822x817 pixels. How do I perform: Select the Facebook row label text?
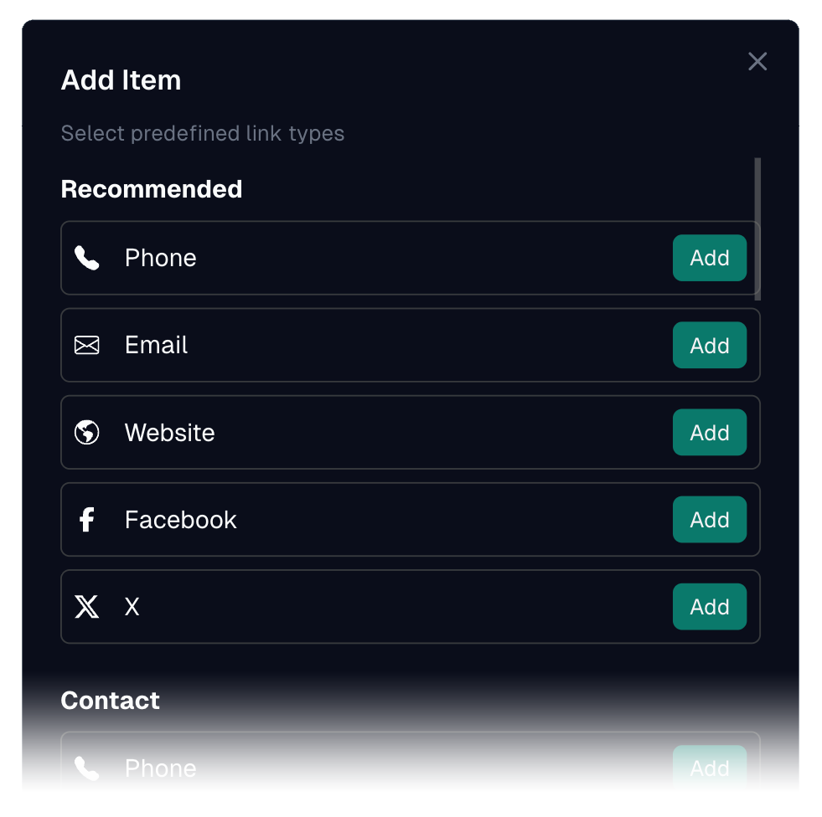tap(180, 520)
